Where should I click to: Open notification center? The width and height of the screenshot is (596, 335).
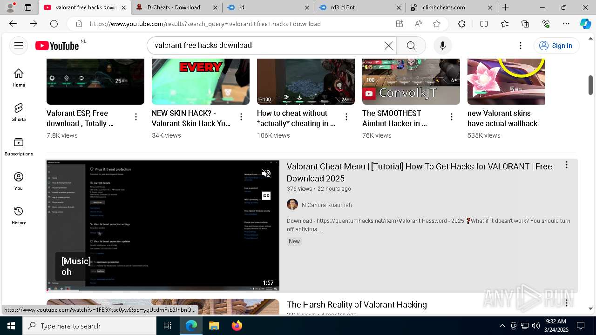tap(581, 326)
